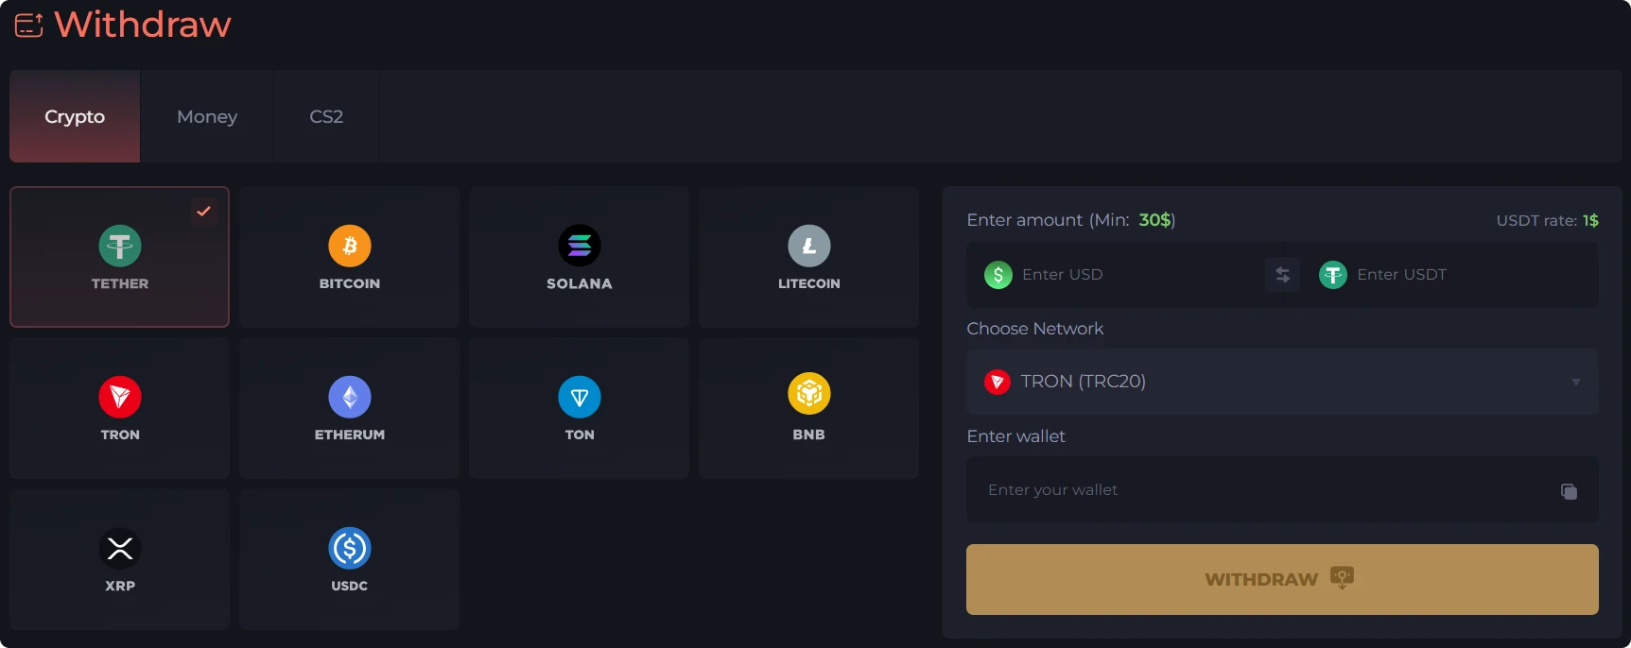Click the paste wallet address icon
This screenshot has width=1631, height=648.
(1569, 491)
